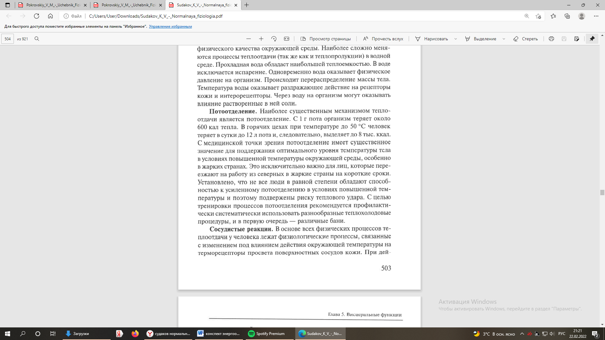Open volume control in tray
Image resolution: width=605 pixels, height=340 pixels.
pyautogui.click(x=552, y=334)
